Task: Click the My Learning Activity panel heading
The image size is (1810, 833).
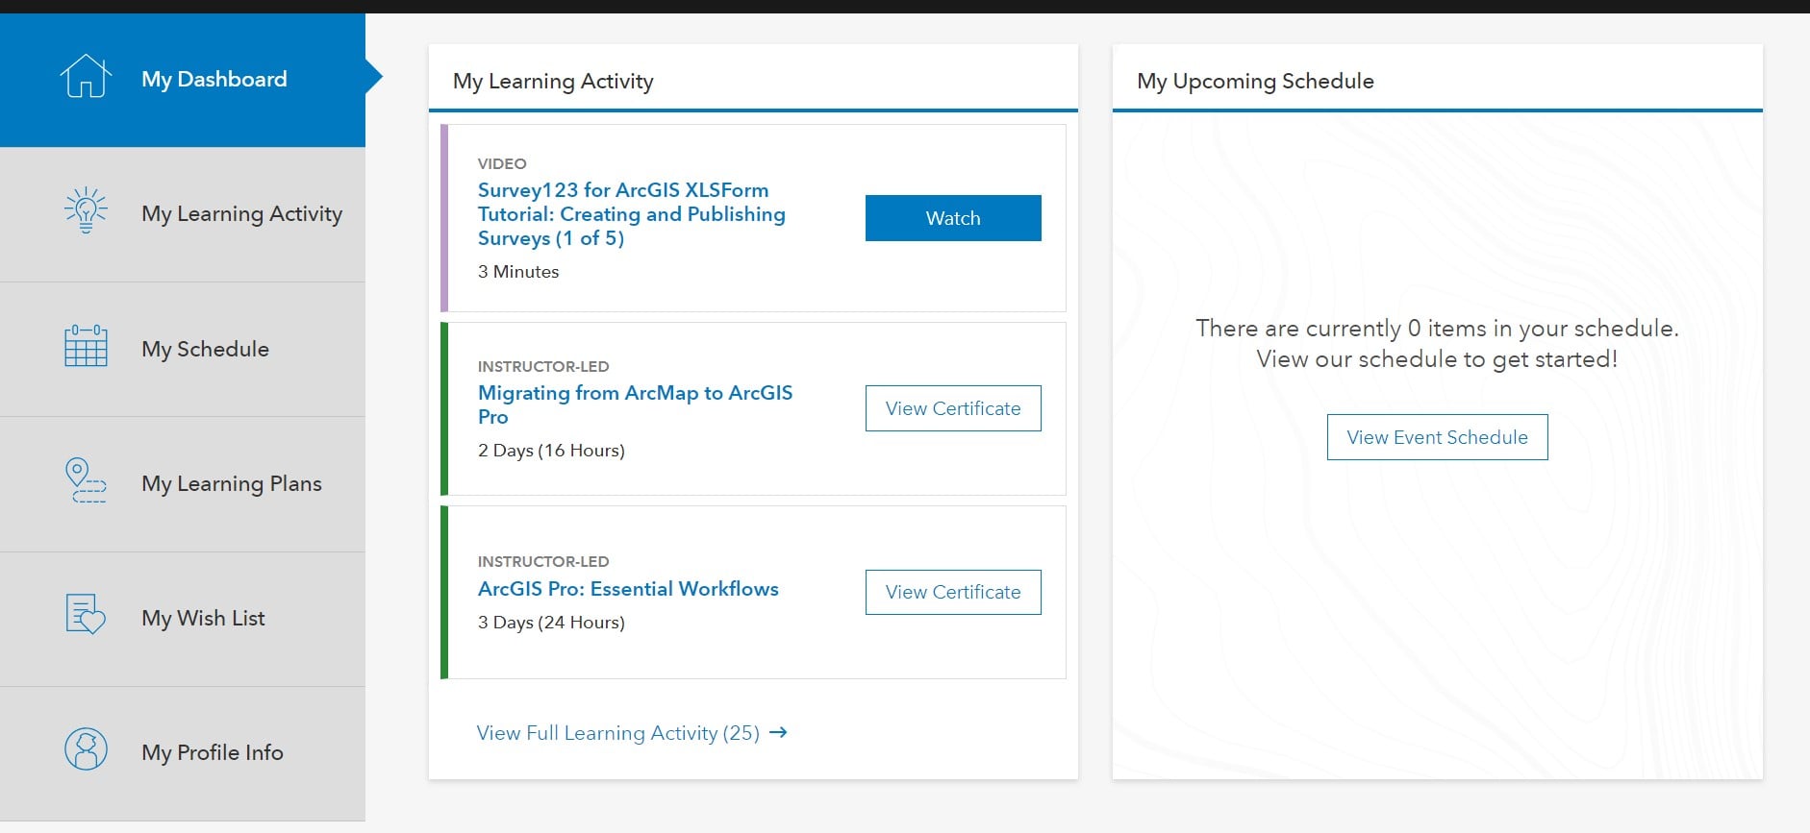Action: (x=553, y=82)
